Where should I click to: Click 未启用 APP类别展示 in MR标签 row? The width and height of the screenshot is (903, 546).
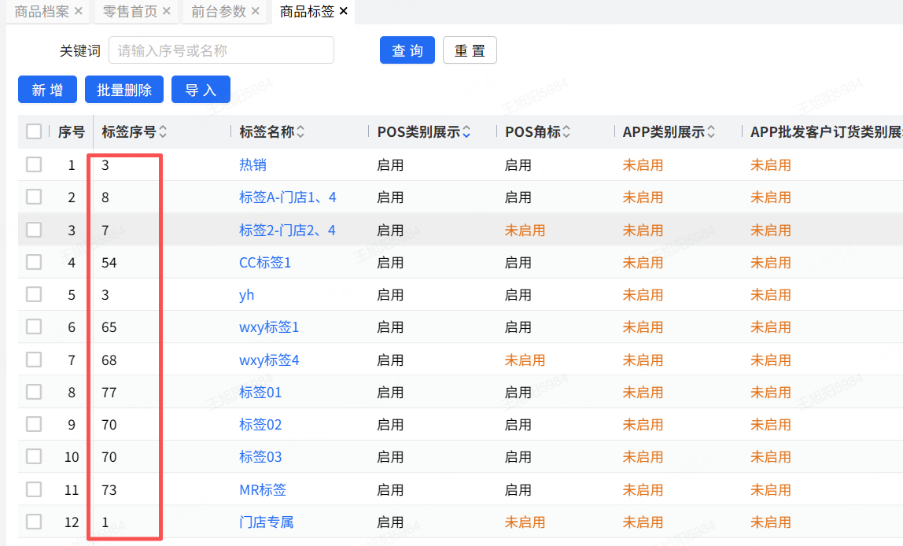pos(643,489)
